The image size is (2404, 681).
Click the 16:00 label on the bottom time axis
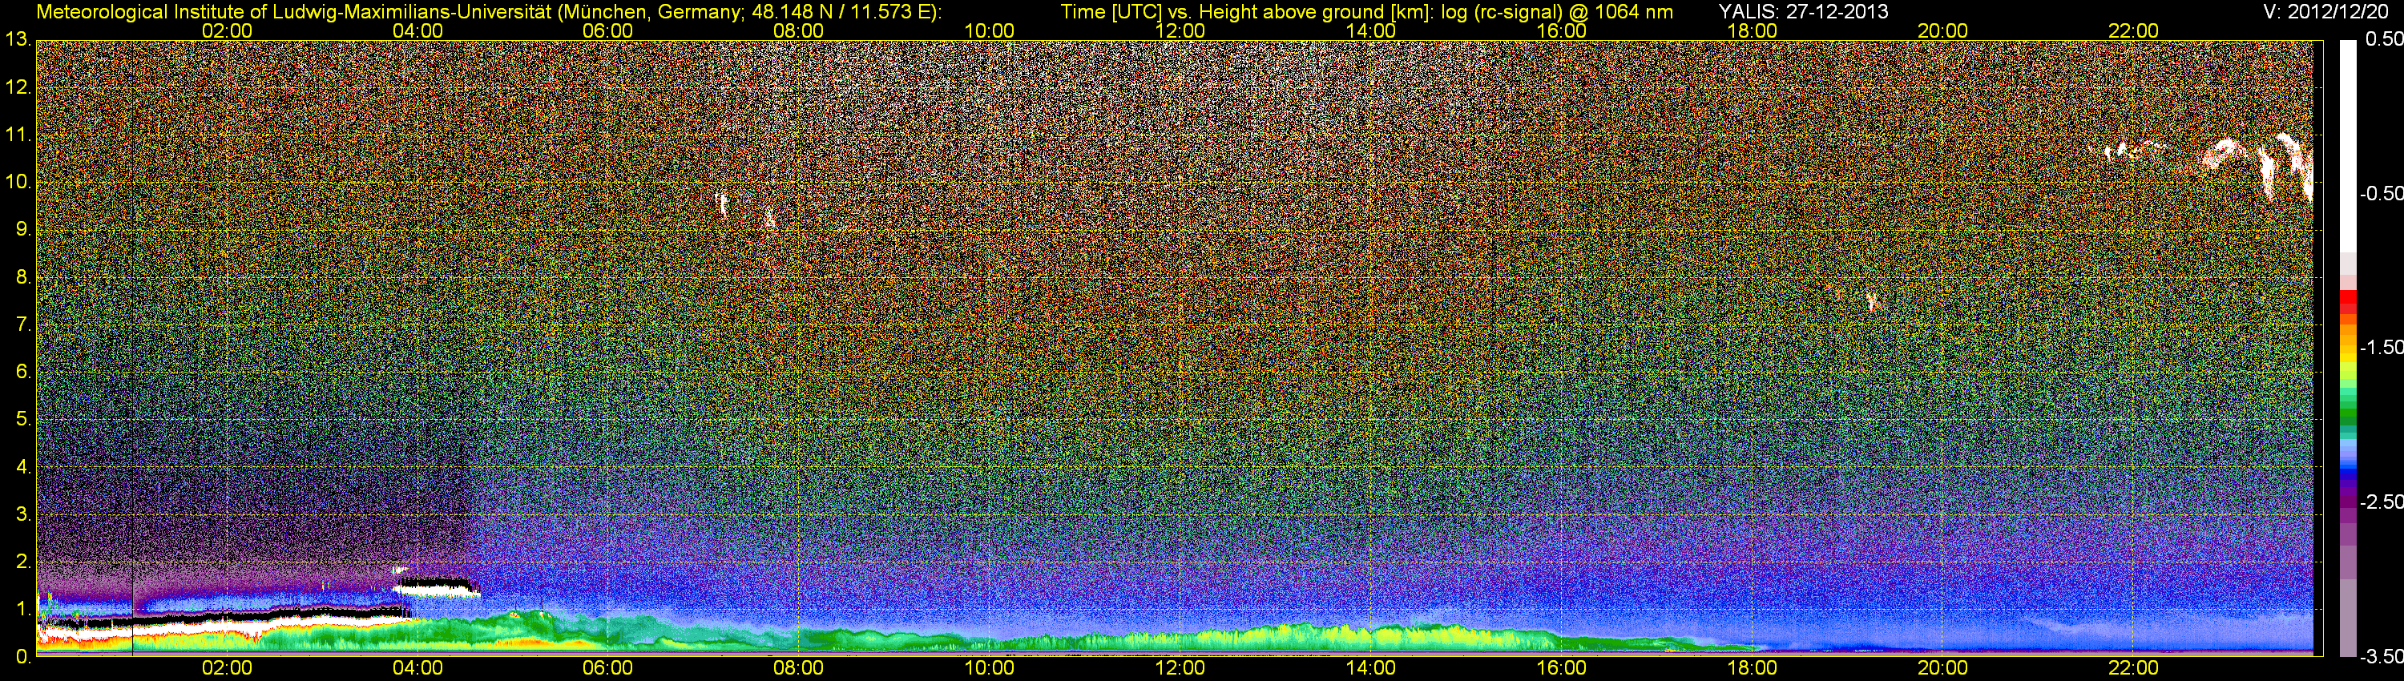tap(1561, 668)
